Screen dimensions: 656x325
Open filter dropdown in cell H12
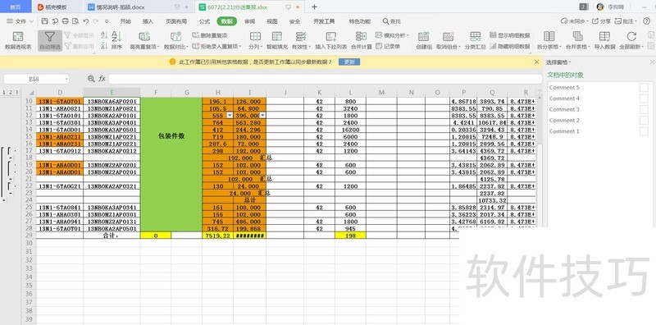point(230,115)
